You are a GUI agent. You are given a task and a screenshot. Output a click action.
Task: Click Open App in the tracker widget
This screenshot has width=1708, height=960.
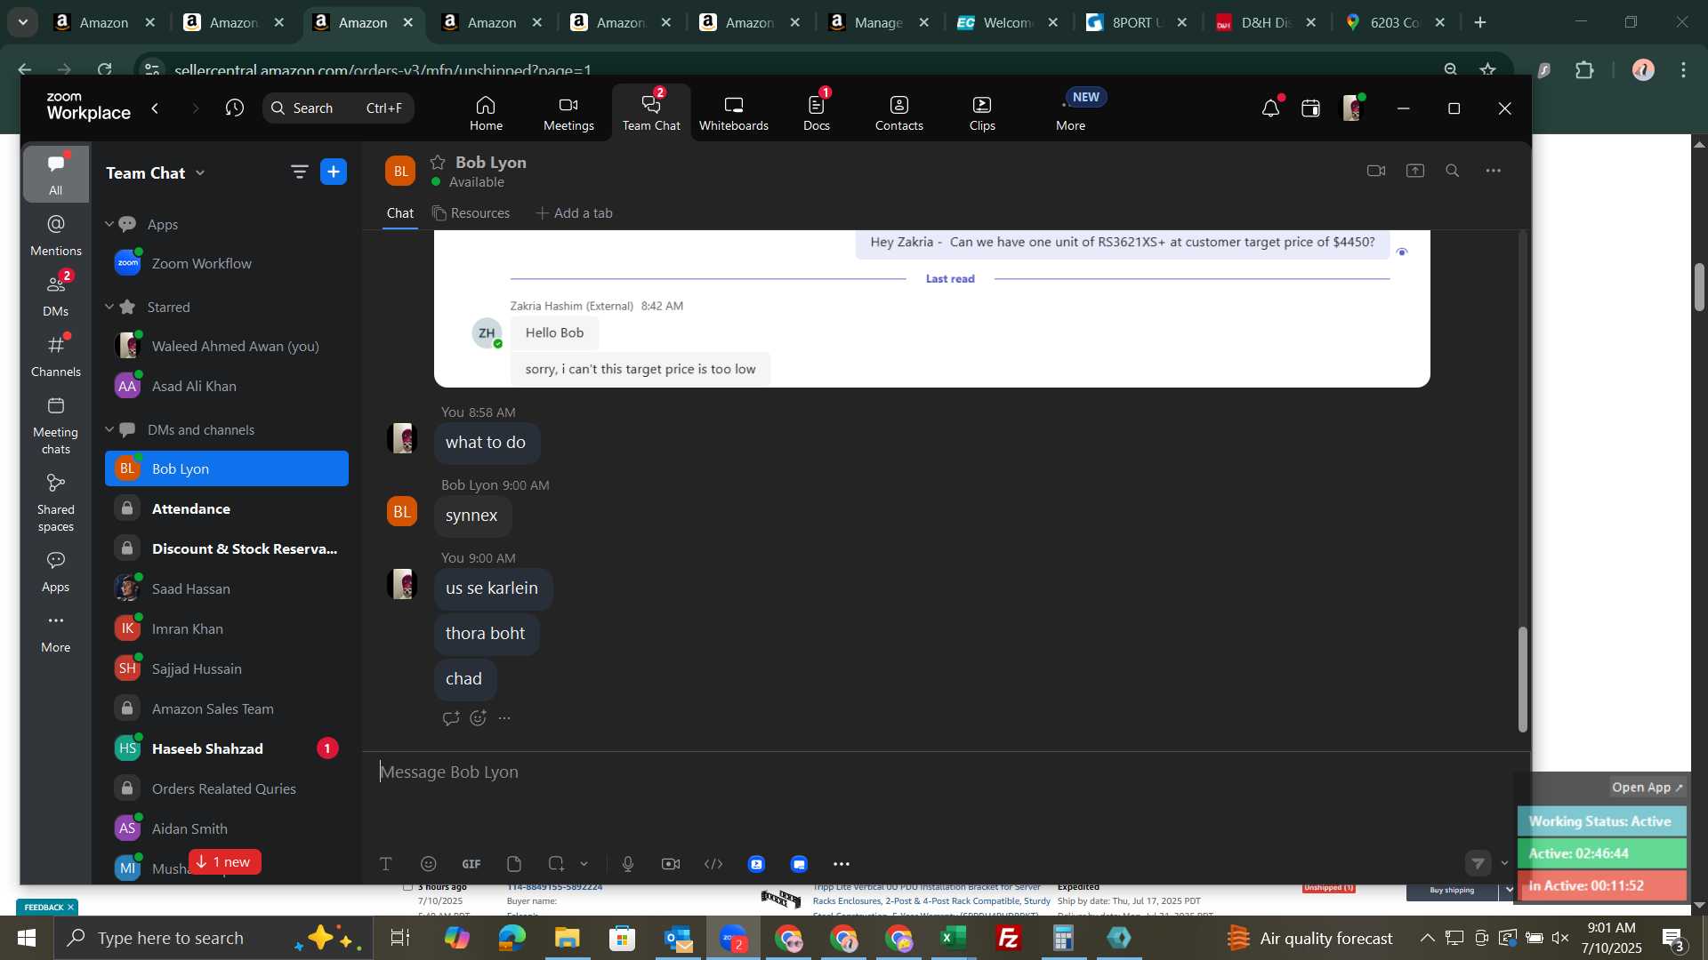pyautogui.click(x=1648, y=788)
